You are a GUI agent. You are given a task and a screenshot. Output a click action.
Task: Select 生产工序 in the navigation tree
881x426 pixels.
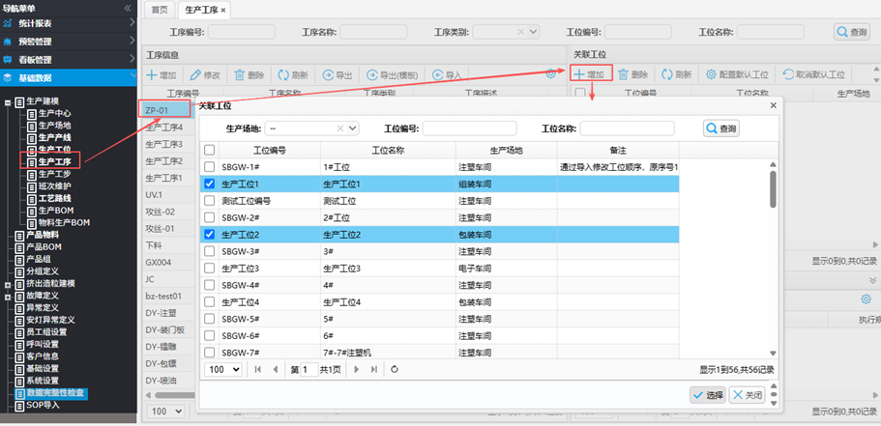[54, 161]
